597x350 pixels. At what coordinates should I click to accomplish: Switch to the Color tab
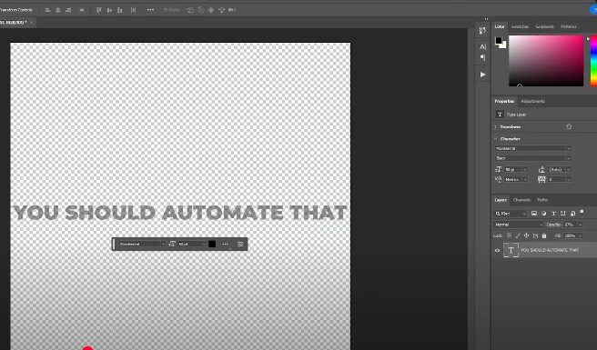tap(500, 26)
